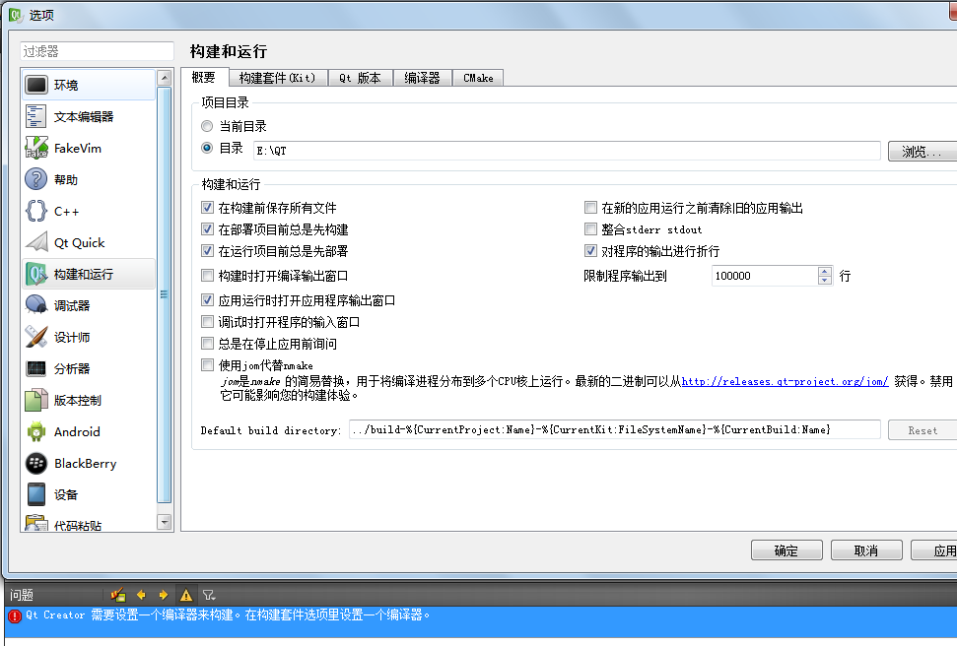Click the 浏览... browse button
The width and height of the screenshot is (957, 646).
[x=923, y=151]
